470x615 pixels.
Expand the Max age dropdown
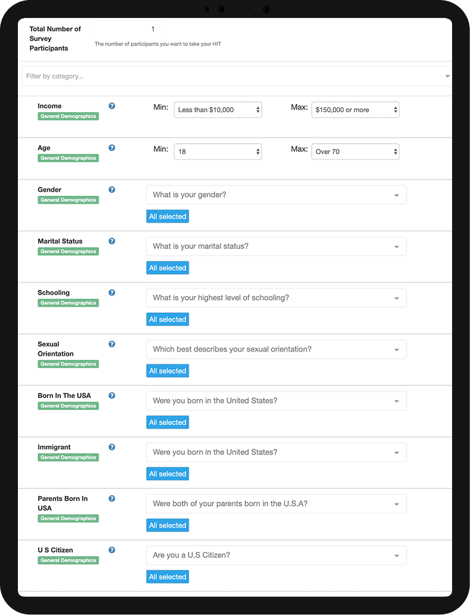(x=355, y=151)
